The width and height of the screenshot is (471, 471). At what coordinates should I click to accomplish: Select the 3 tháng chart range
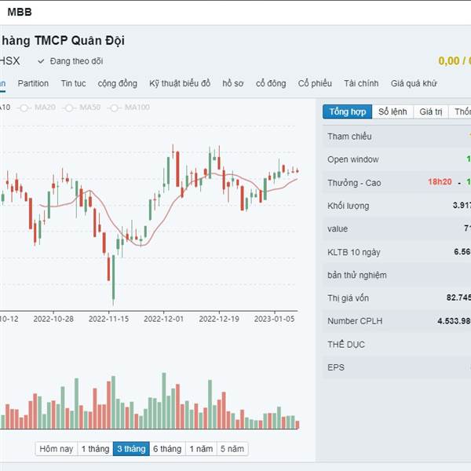click(131, 449)
